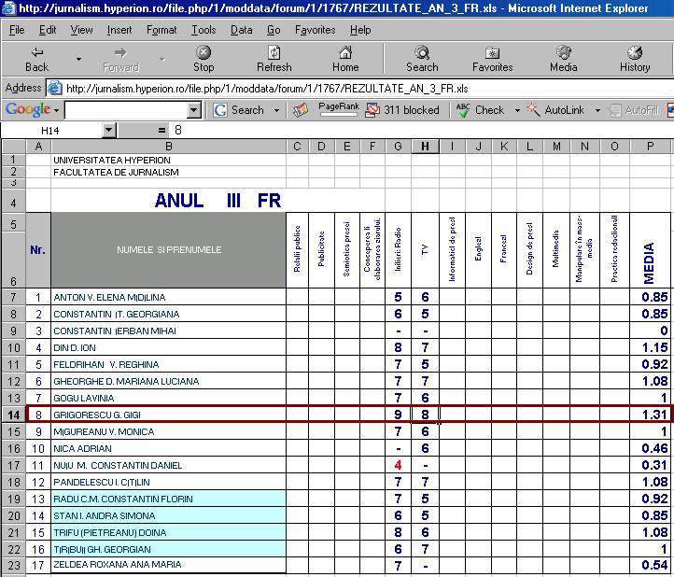This screenshot has width=674, height=577.
Task: Click the 311 blocked popup blocker button
Action: click(401, 110)
